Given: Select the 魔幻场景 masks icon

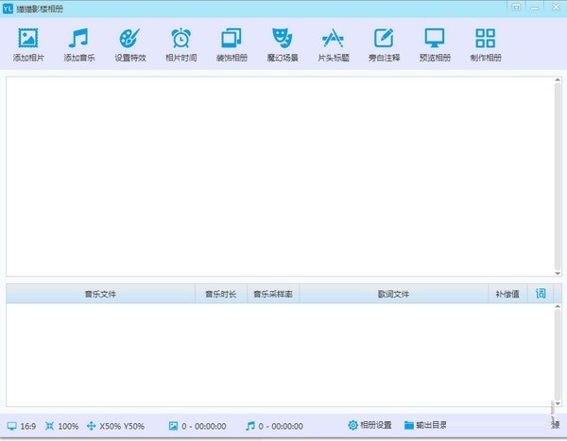Looking at the screenshot, I should pyautogui.click(x=282, y=38).
